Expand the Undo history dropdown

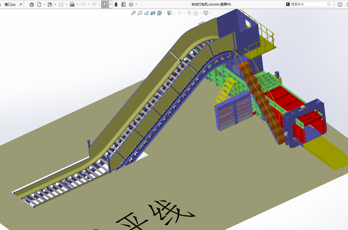click(88, 4)
